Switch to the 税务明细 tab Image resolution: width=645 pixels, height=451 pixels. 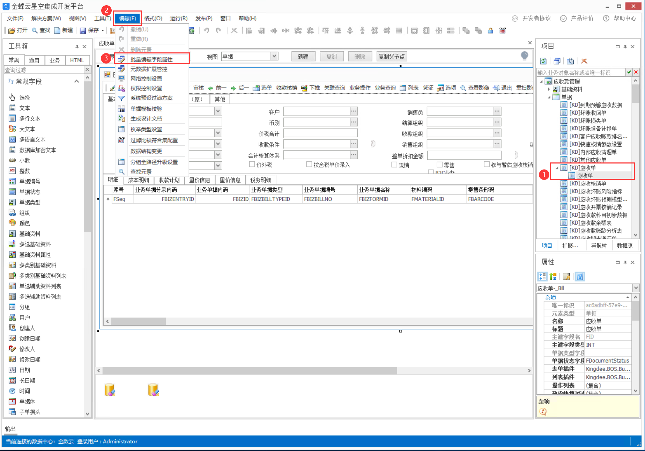pos(261,180)
